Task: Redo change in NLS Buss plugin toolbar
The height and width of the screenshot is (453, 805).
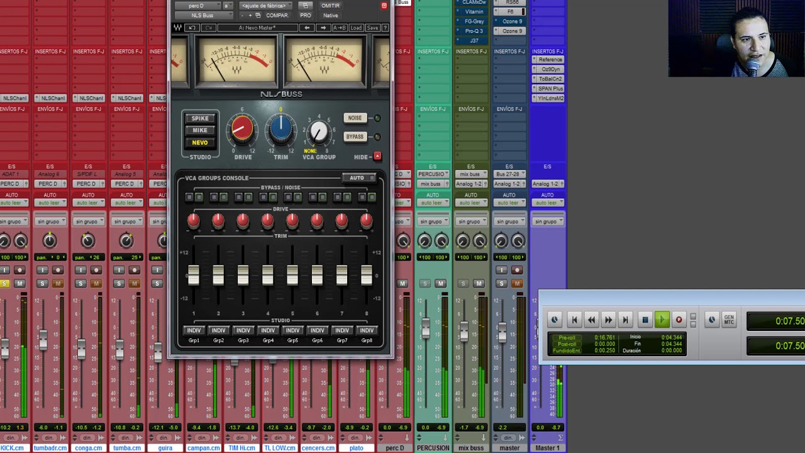Action: pos(209,28)
